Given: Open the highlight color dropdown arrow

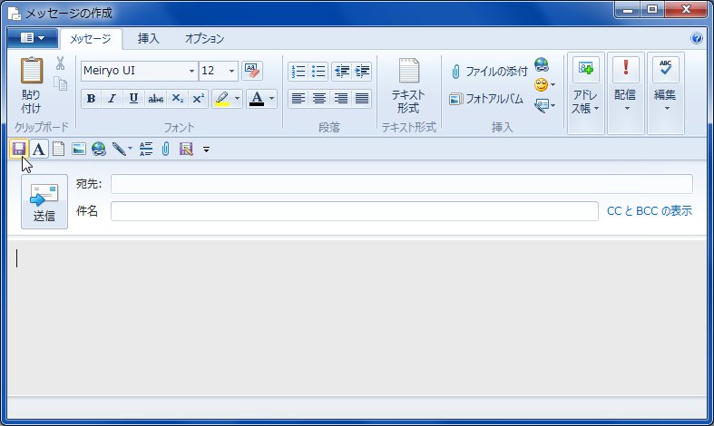Looking at the screenshot, I should pyautogui.click(x=237, y=98).
